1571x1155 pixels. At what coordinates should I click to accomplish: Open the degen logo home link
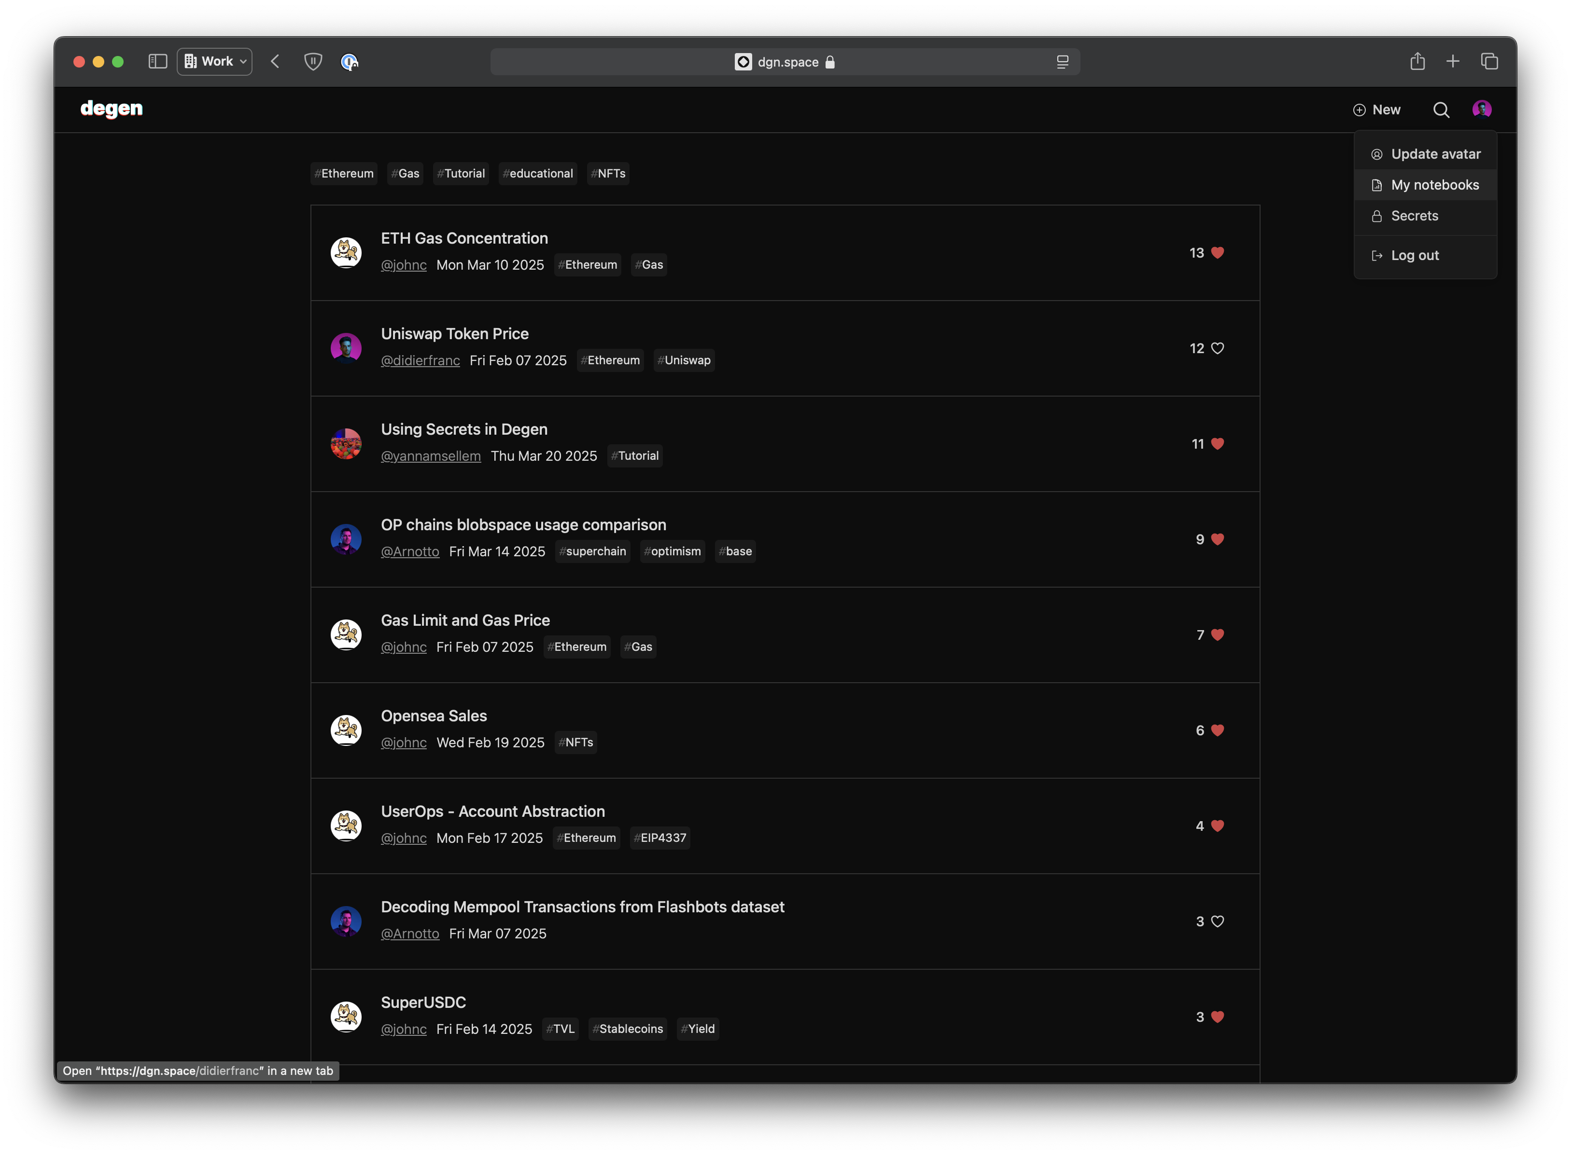coord(111,109)
